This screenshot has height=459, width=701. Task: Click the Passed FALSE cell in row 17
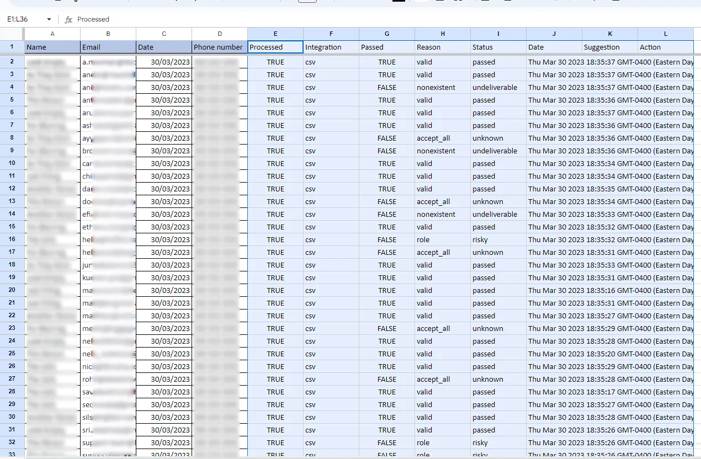pyautogui.click(x=387, y=252)
